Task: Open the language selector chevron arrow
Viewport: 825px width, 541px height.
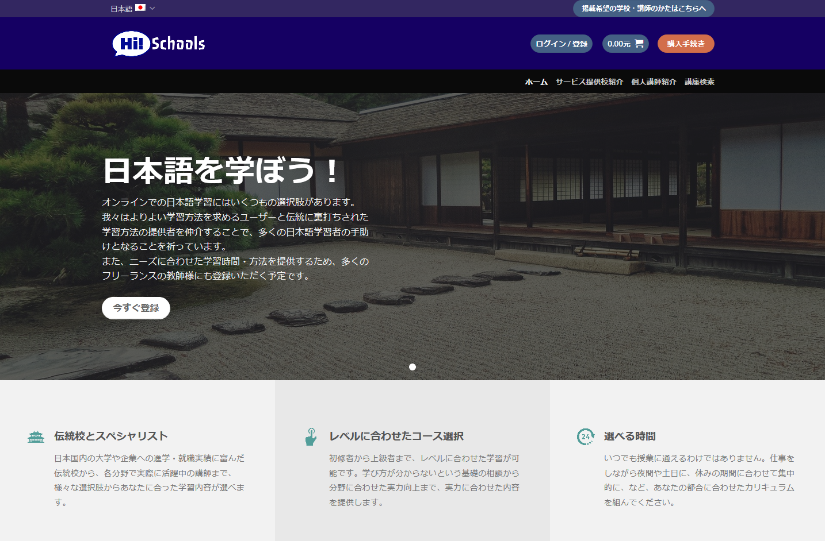Action: [x=152, y=9]
